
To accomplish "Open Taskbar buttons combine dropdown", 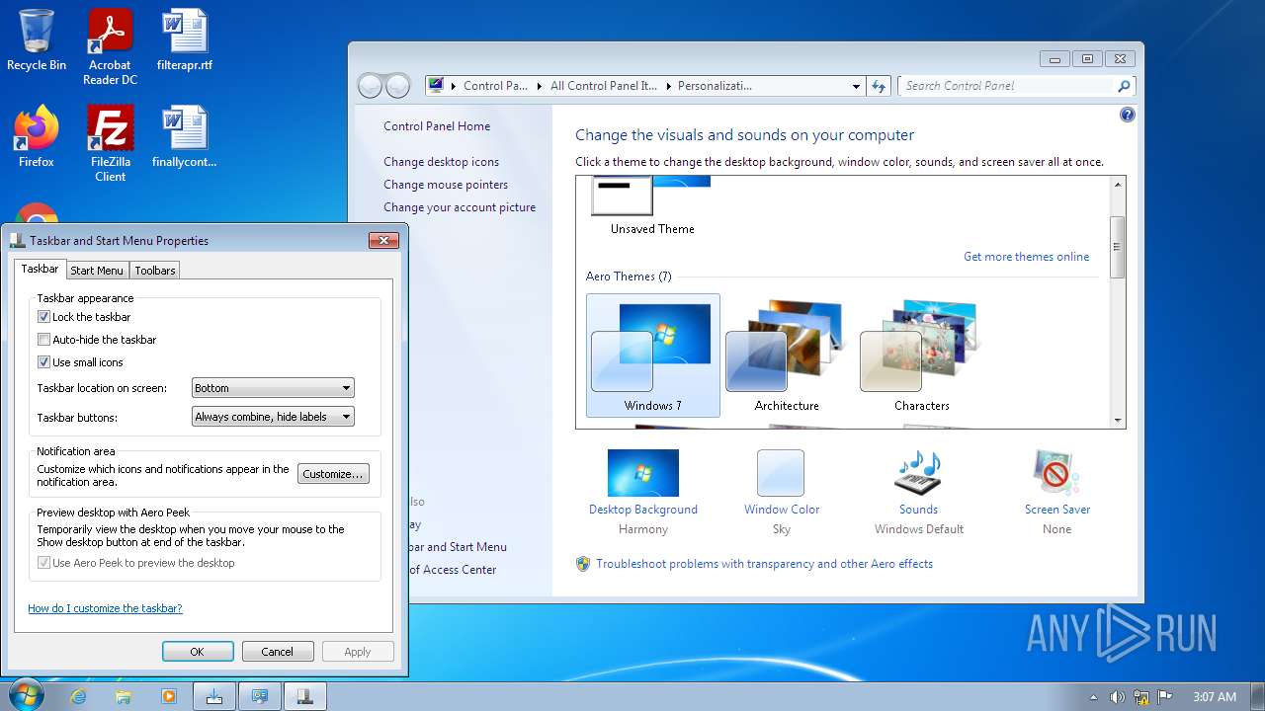I will [x=273, y=417].
